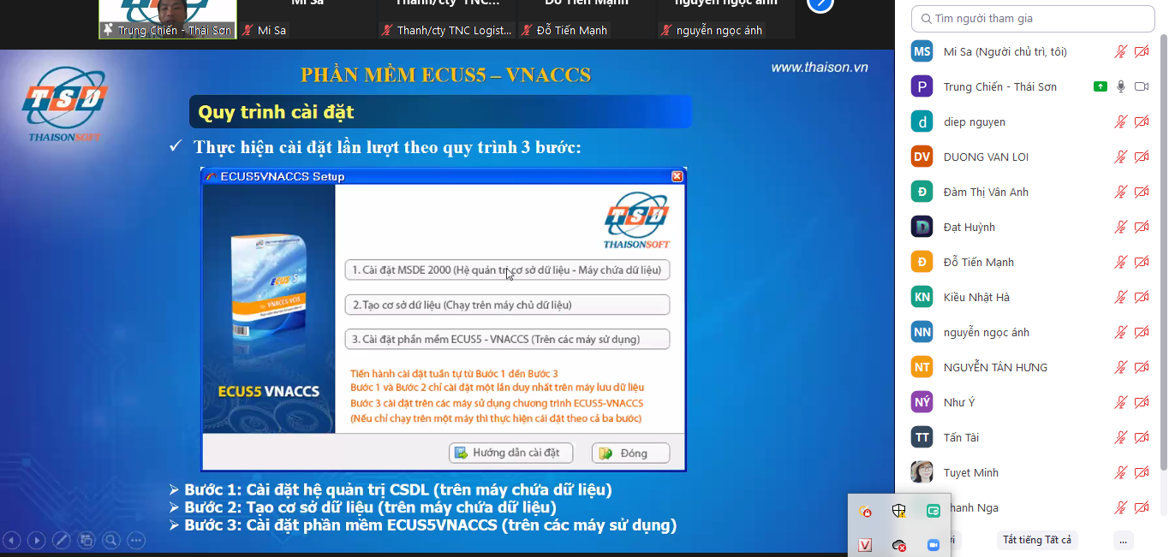Open the blue Zoom icon in the system tray
This screenshot has width=1169, height=557.
933,545
